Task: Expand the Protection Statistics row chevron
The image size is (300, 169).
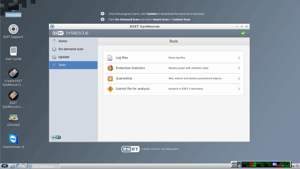Action: point(239,68)
